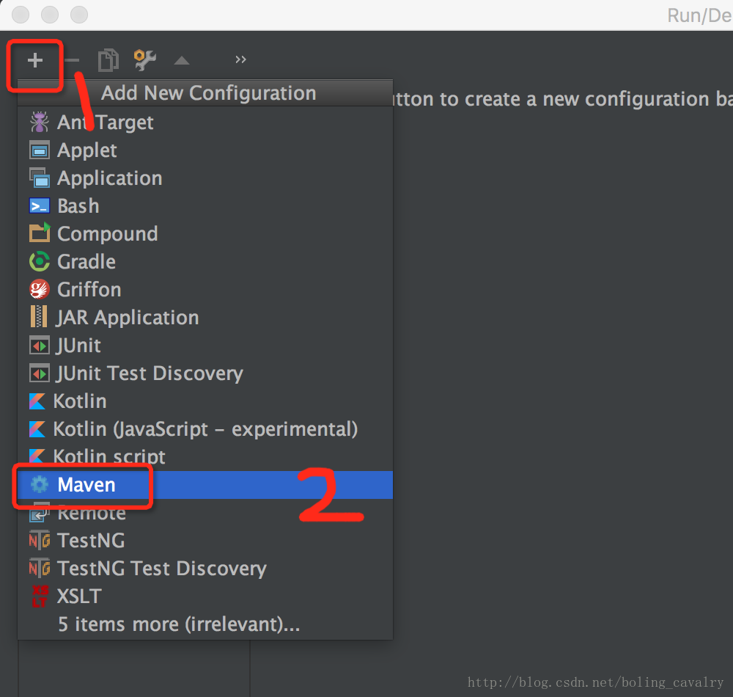The image size is (733, 697).
Task: Choose the highlighted Maven entry
Action: coord(205,485)
